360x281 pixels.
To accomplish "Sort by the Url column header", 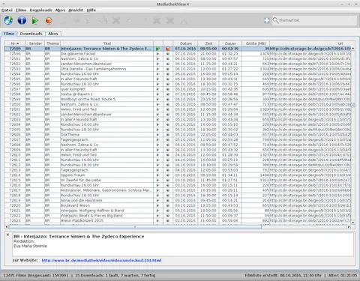I will pos(313,43).
